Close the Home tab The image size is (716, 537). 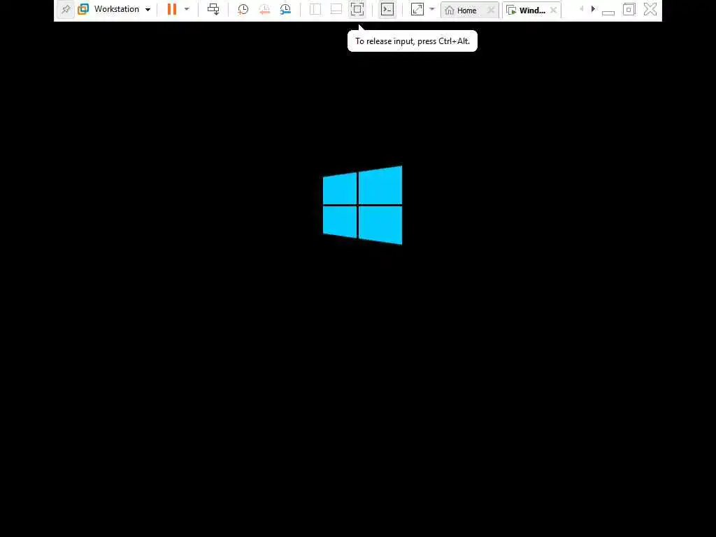click(x=491, y=10)
